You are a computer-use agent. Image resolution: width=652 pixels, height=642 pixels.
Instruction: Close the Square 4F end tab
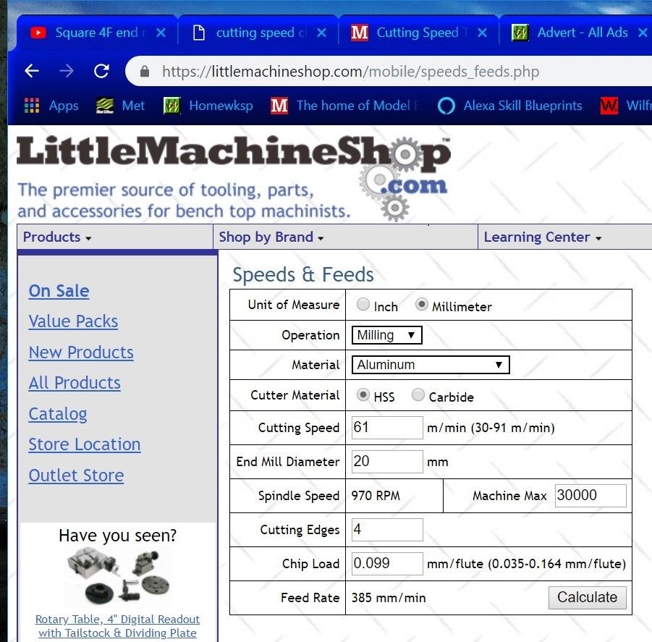point(161,33)
